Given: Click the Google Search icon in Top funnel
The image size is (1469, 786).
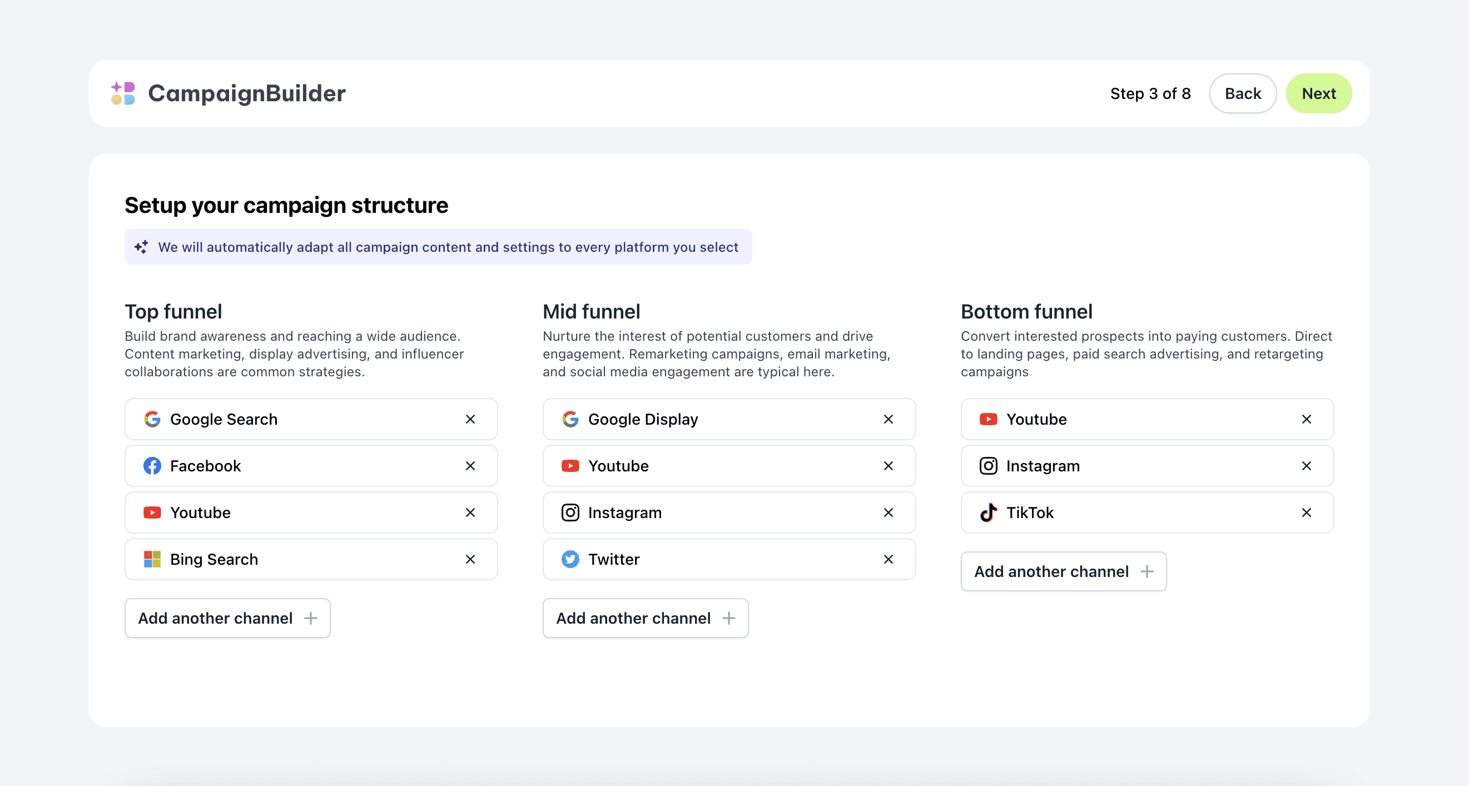Looking at the screenshot, I should pyautogui.click(x=152, y=419).
